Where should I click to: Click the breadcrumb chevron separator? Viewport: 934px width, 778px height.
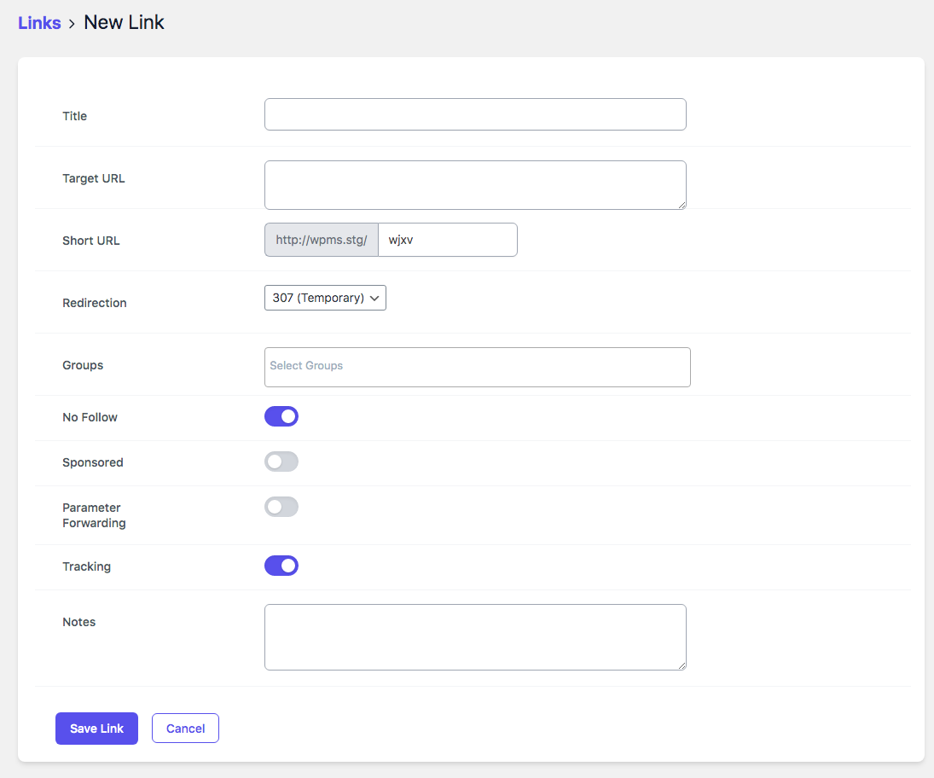coord(73,24)
